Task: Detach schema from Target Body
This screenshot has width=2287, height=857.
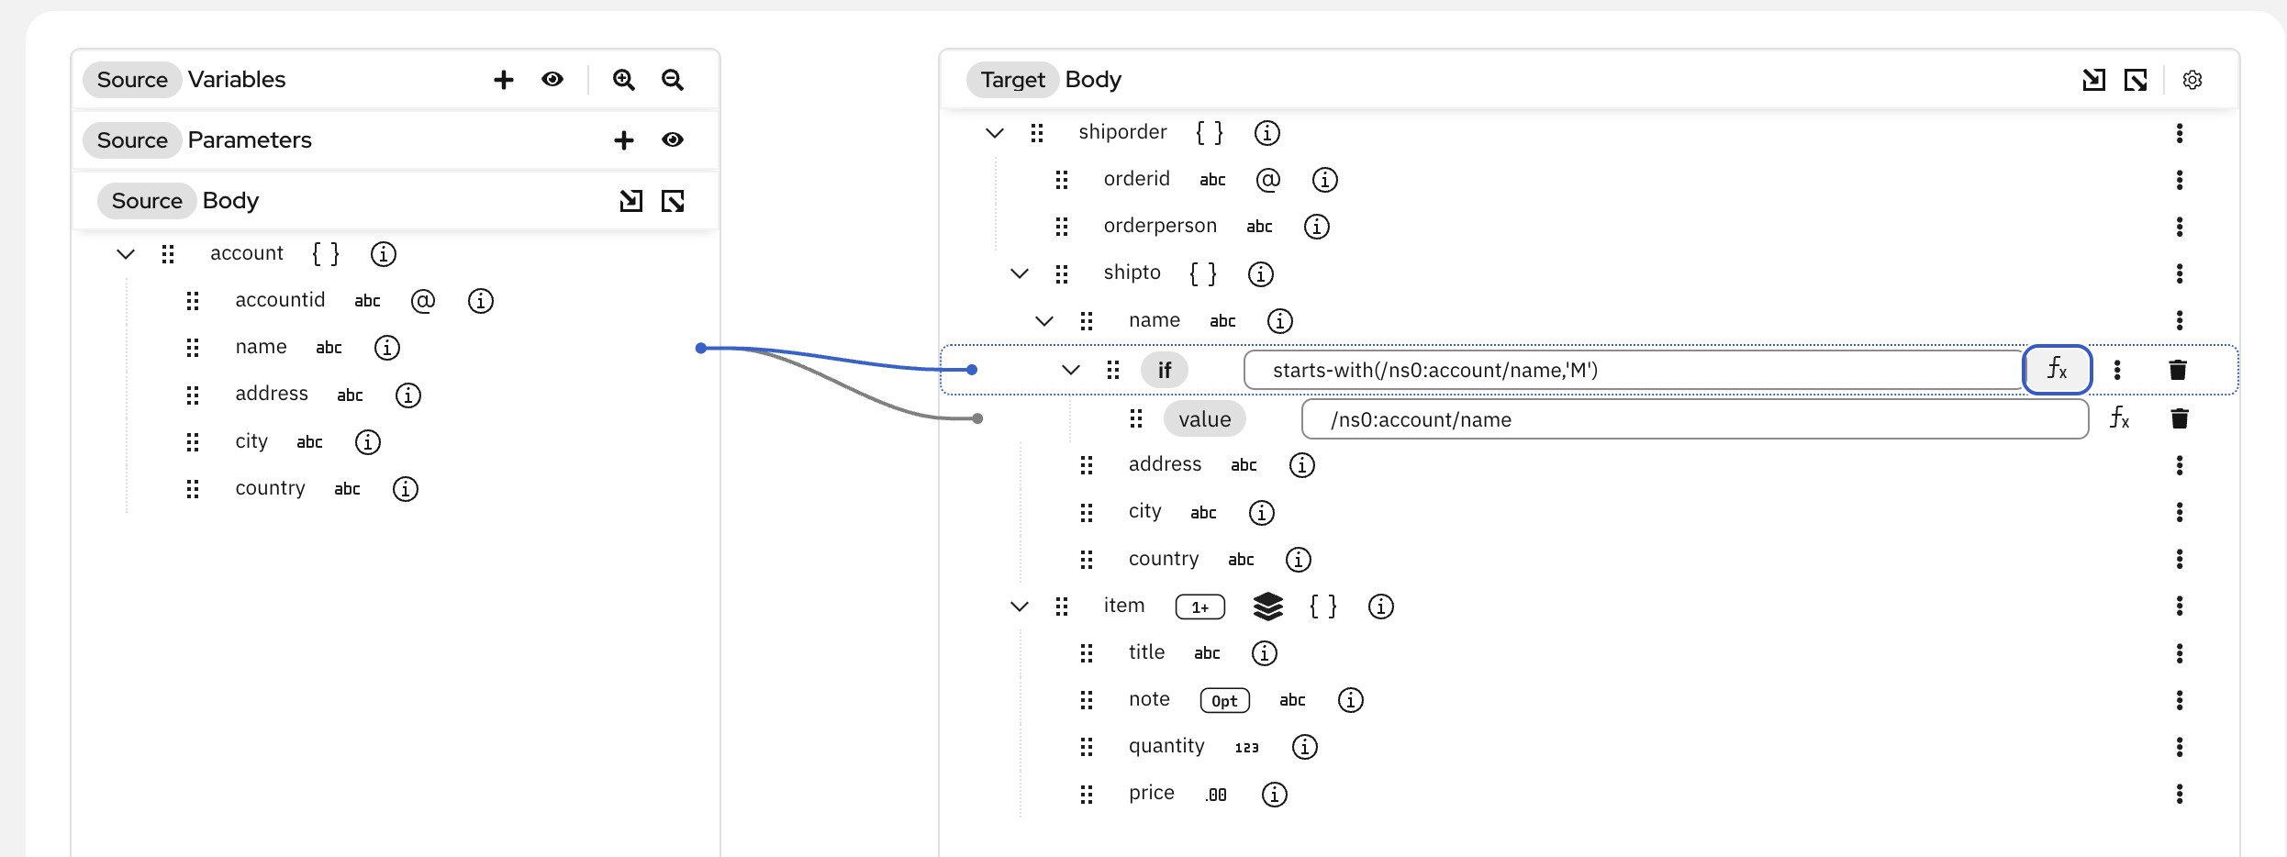Action: click(2136, 80)
